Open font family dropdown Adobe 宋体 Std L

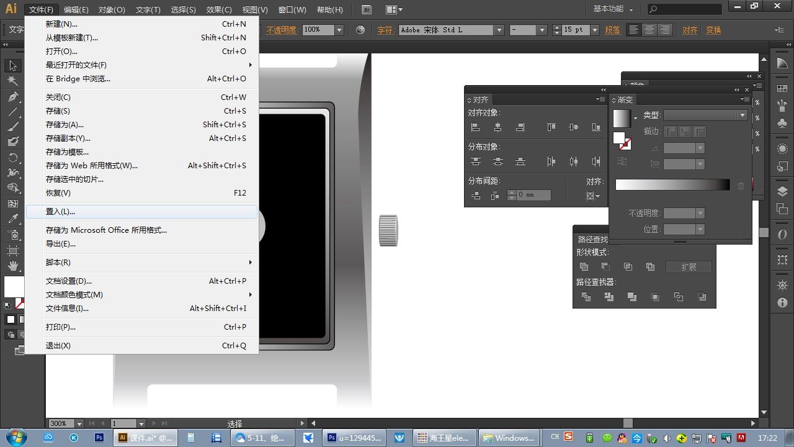(x=499, y=30)
